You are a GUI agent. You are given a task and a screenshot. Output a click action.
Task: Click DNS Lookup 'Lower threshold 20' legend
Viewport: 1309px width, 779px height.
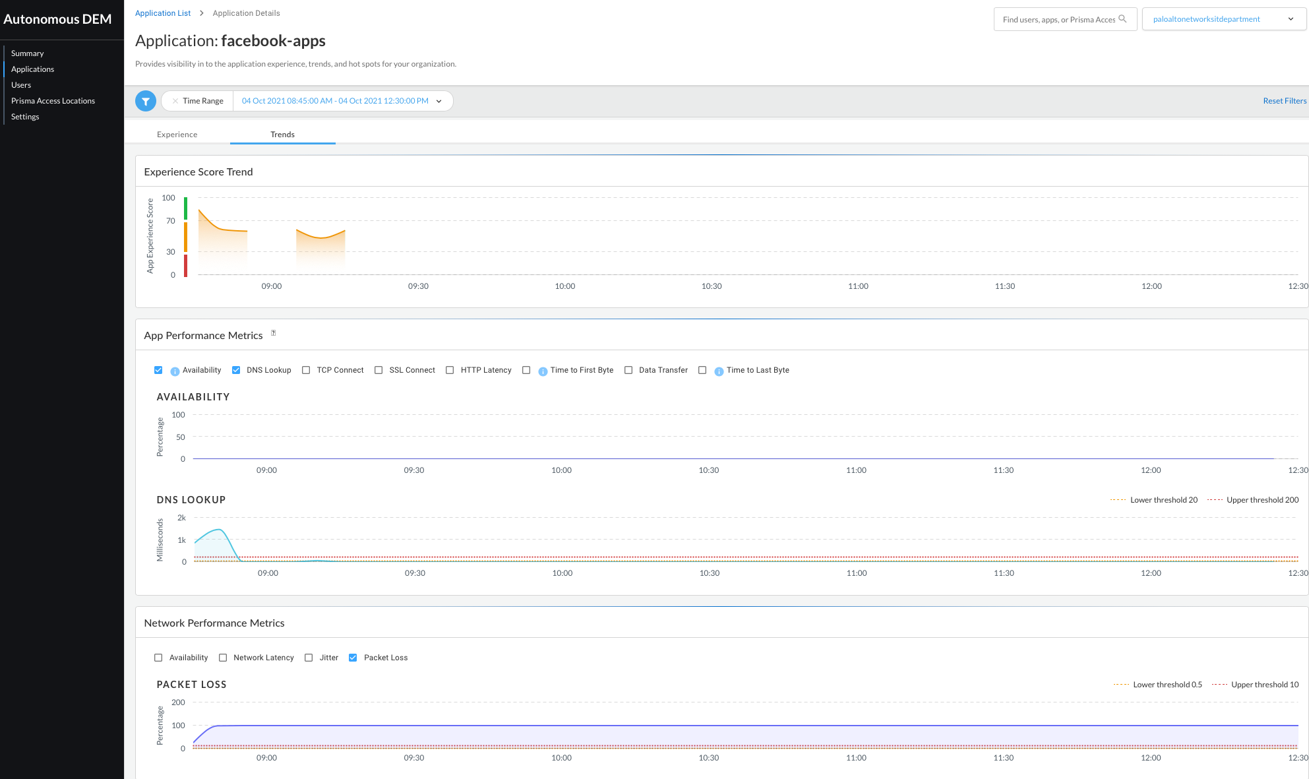[1155, 500]
